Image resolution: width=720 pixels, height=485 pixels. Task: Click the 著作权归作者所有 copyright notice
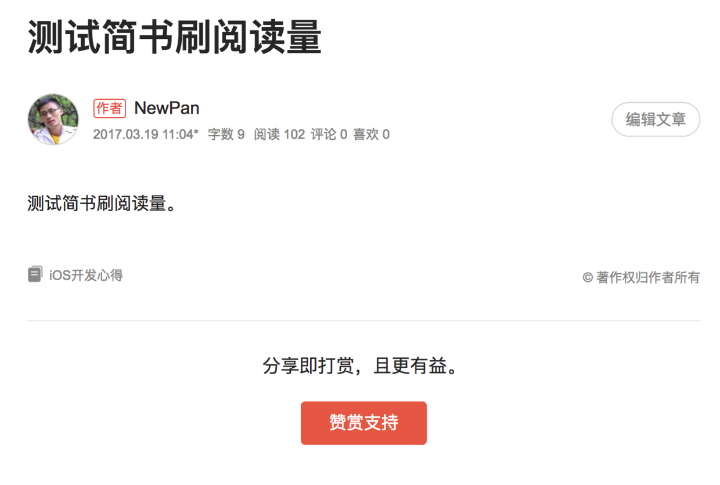pyautogui.click(x=648, y=278)
